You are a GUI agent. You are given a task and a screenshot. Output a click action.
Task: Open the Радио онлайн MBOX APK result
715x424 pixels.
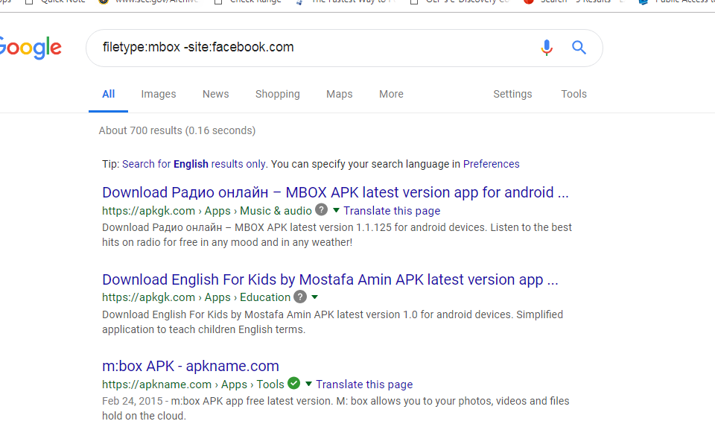[x=335, y=192]
